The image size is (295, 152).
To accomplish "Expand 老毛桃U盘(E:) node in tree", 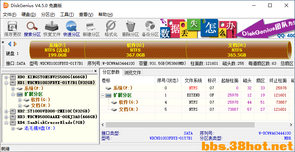I will (13, 129).
